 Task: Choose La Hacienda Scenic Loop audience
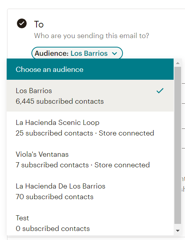pos(90,128)
